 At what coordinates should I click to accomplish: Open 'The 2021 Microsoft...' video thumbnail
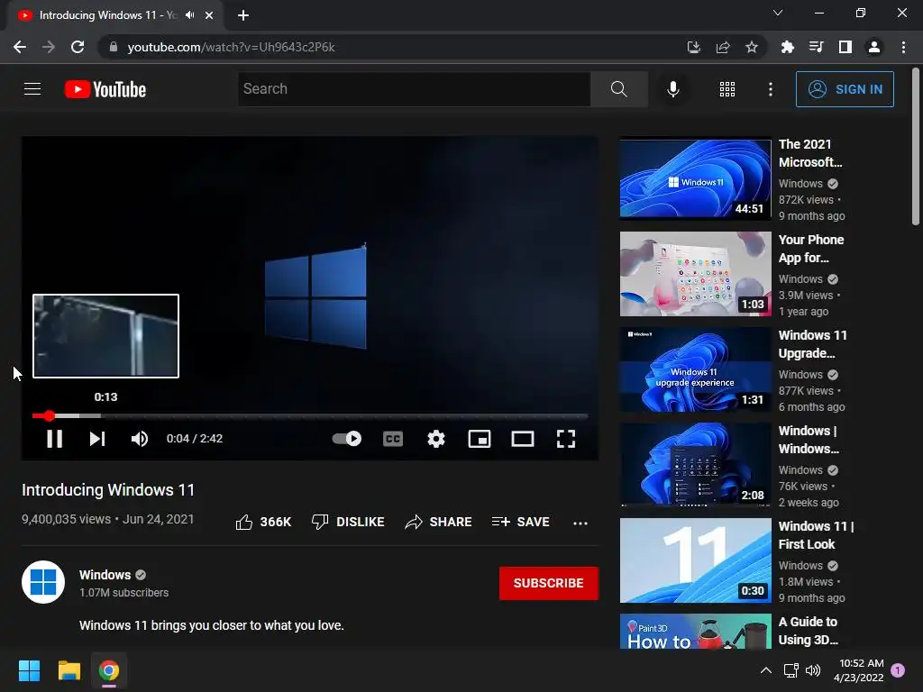click(x=695, y=178)
